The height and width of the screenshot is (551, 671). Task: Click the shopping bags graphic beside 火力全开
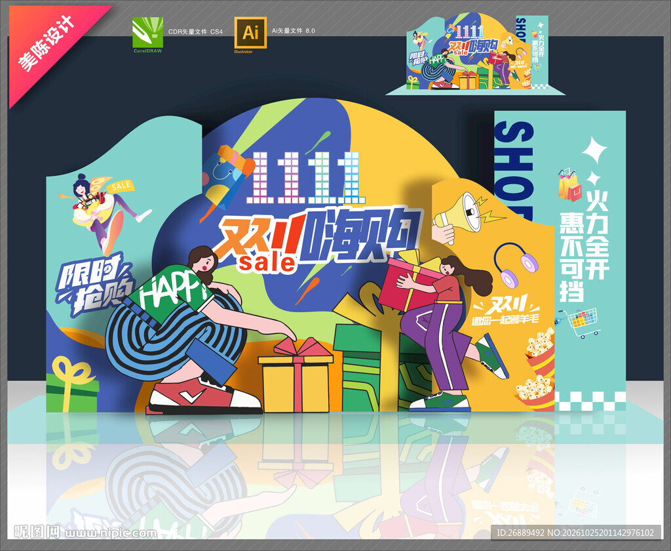(569, 185)
